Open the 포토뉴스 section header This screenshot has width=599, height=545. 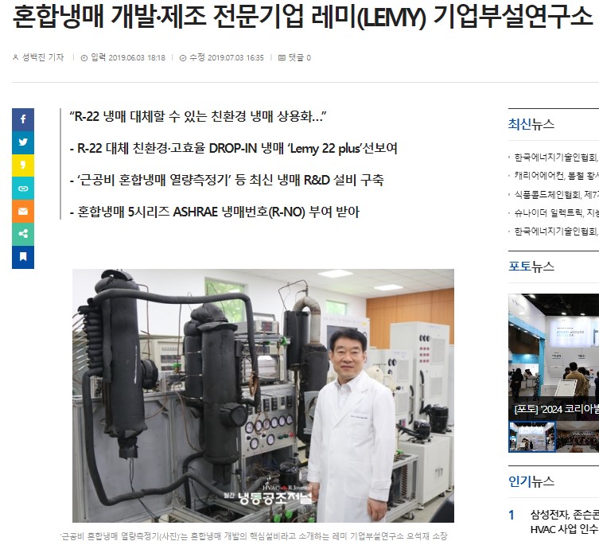click(x=531, y=267)
